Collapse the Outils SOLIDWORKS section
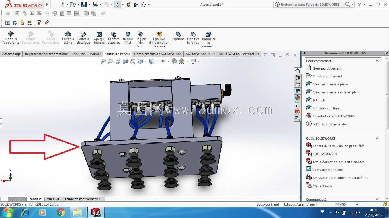389x218 pixels. (377, 139)
